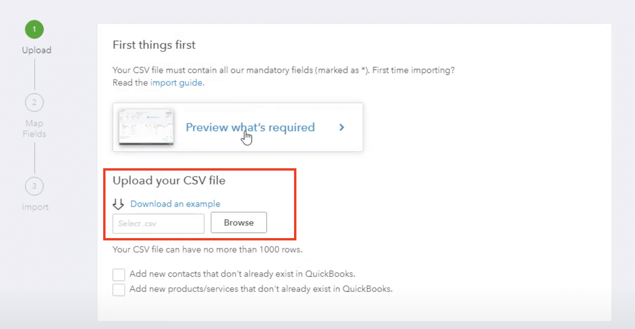Select the Import step label

[35, 207]
